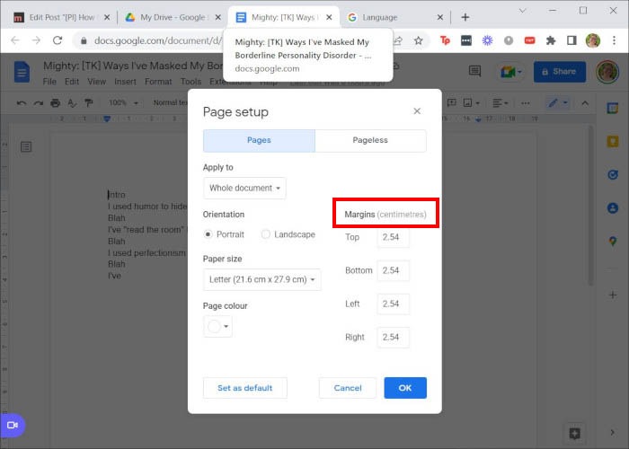The width and height of the screenshot is (629, 449).
Task: Show the document outline icon
Action: pyautogui.click(x=26, y=147)
